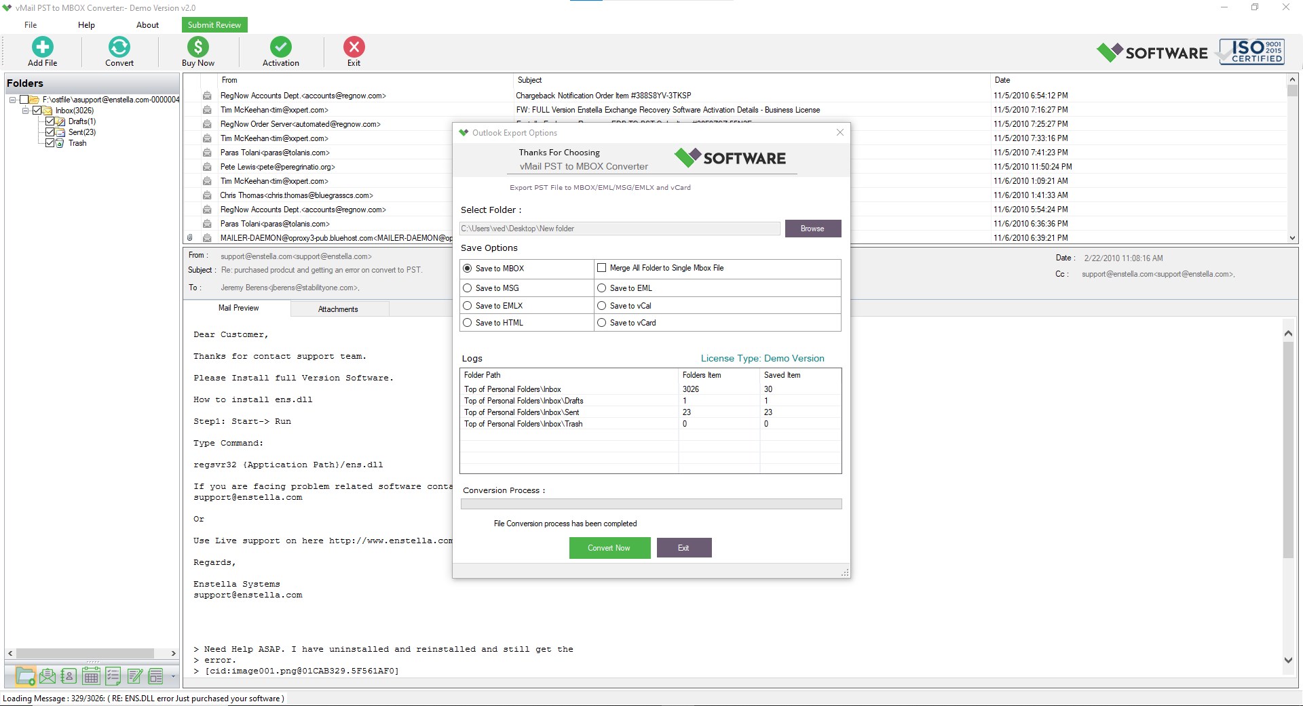Click the mail preview scroll-up arrow
Viewport: 1303px width, 706px height.
point(1288,333)
